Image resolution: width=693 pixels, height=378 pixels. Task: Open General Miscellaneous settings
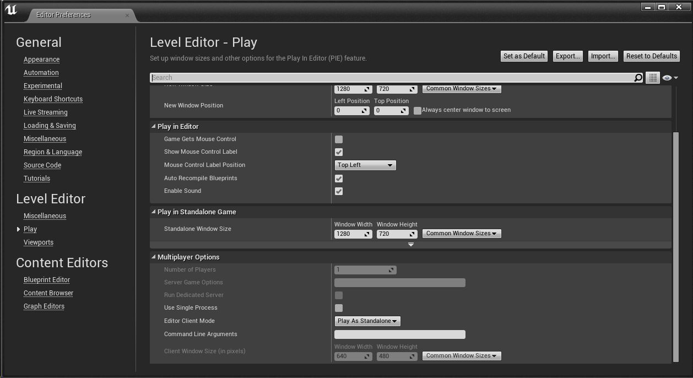point(45,139)
